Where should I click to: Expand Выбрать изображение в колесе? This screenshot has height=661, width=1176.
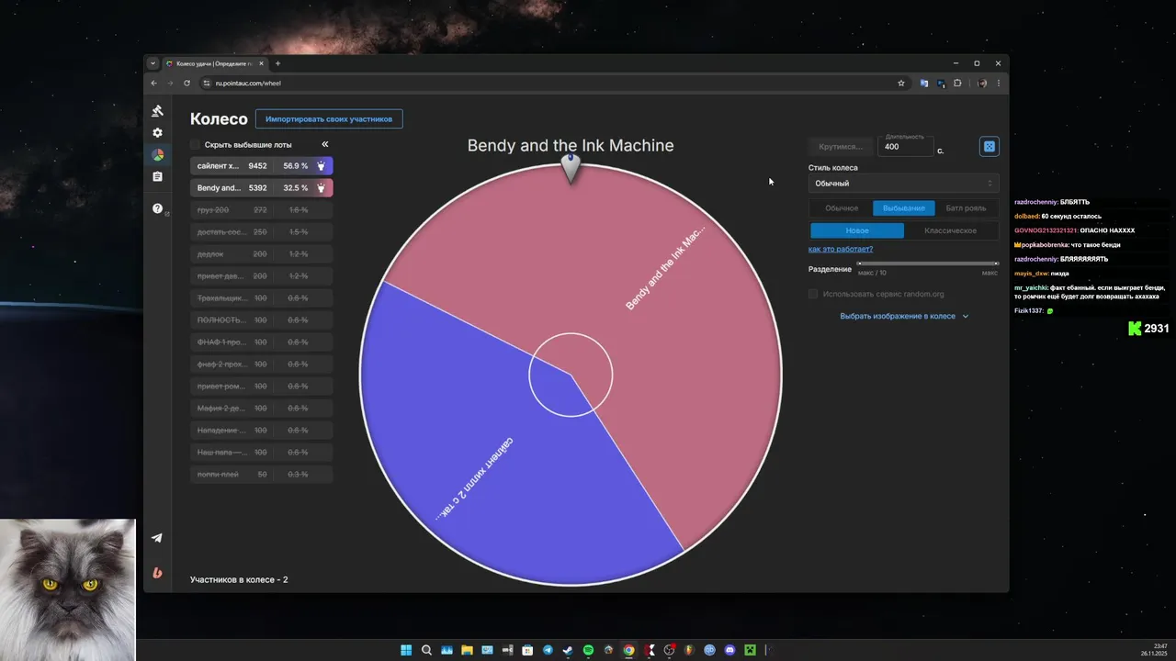click(x=904, y=316)
